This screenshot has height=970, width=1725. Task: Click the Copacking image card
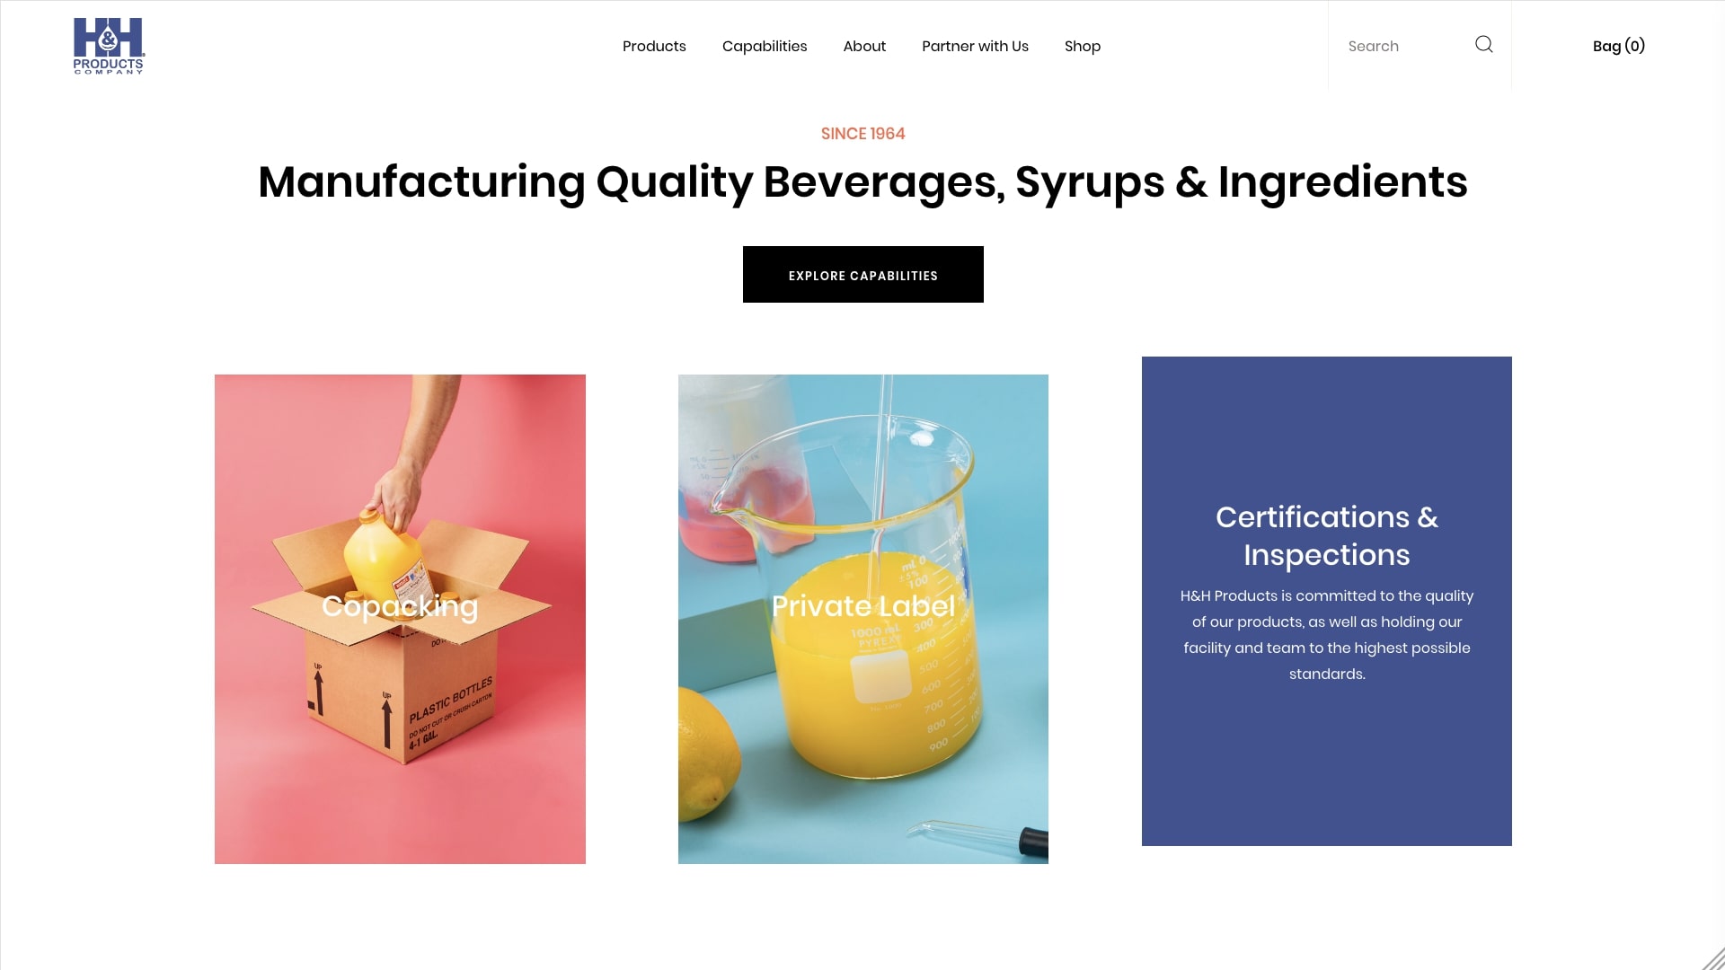[399, 618]
